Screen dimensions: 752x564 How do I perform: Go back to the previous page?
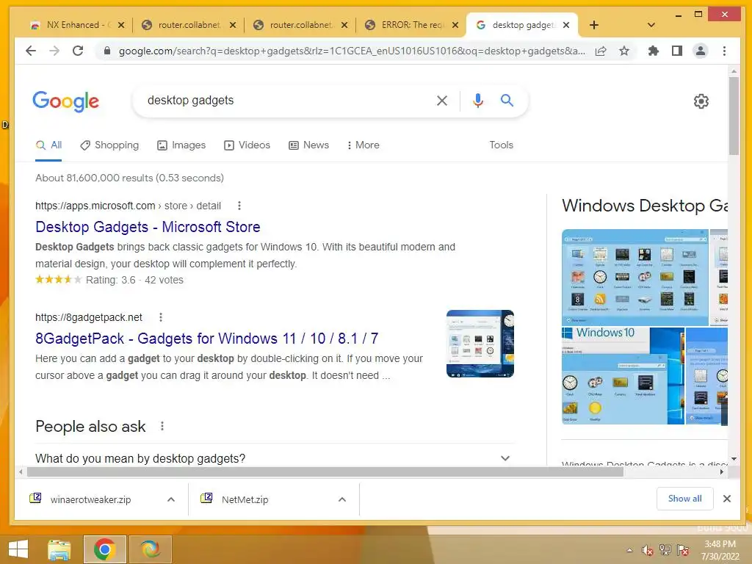[x=31, y=51]
